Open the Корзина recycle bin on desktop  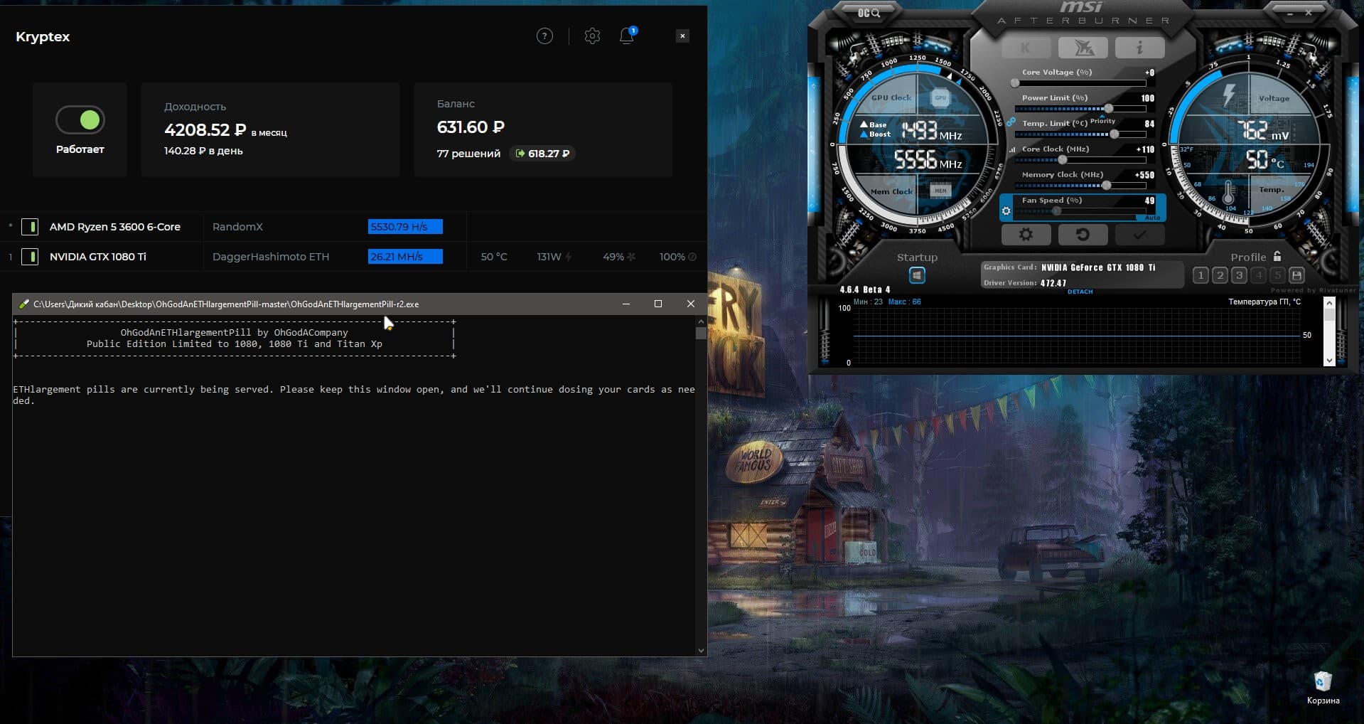pos(1323,688)
